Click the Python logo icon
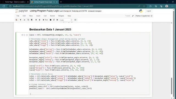The width and height of the screenshot is (176, 99). [x=141, y=11]
